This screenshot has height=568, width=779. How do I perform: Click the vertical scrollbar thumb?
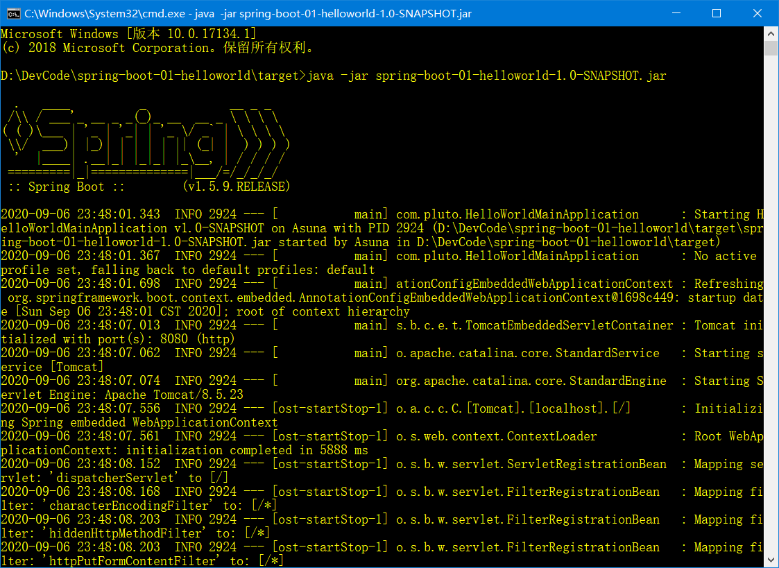click(x=771, y=49)
